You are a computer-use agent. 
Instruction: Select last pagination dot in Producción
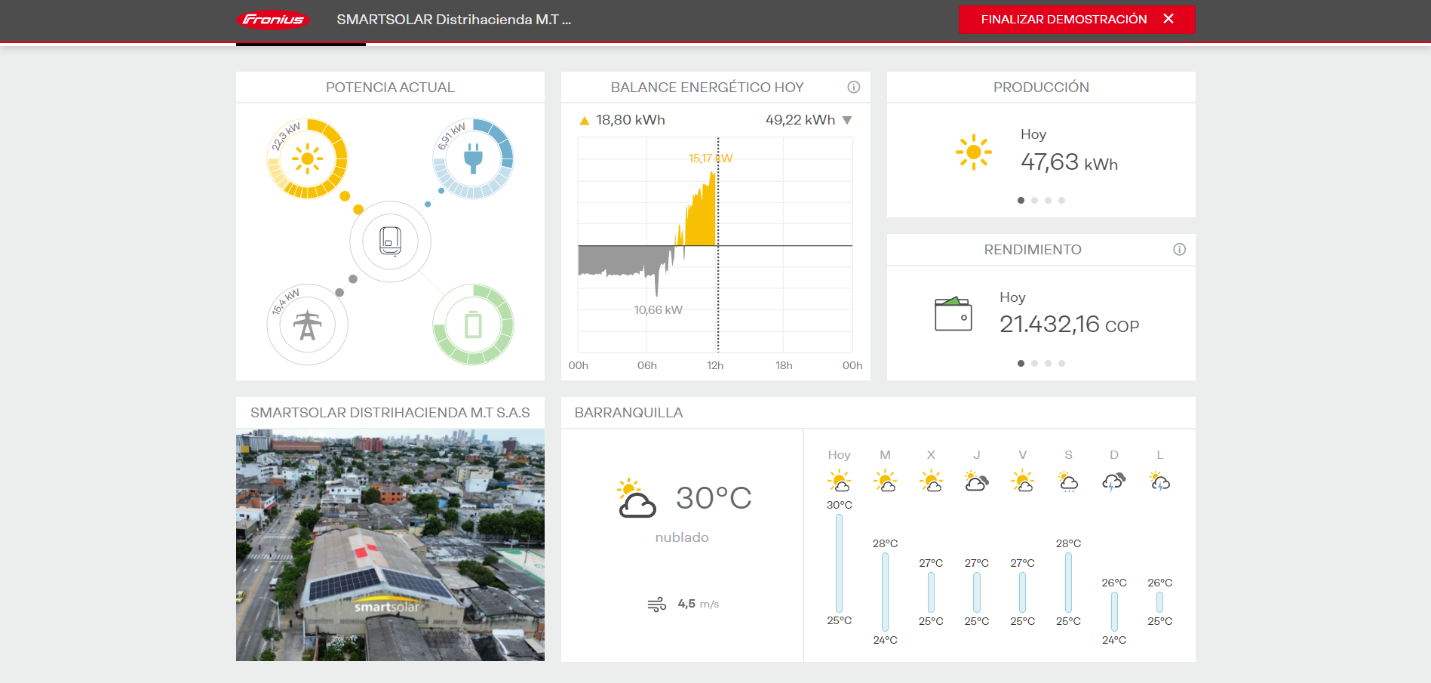point(1061,201)
